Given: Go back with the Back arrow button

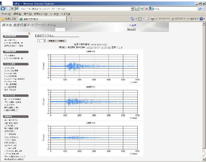Looking at the screenshot, I should pos(3,9).
